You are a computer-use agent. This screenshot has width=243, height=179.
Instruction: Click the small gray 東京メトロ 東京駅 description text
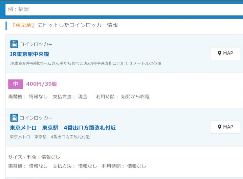click(50, 137)
